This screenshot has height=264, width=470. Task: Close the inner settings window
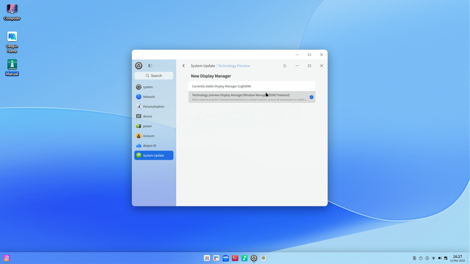(321, 66)
